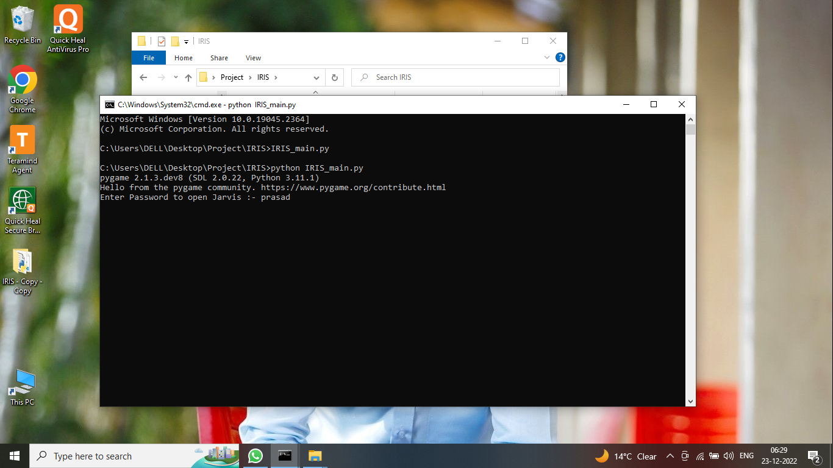
Task: Open This PC from the desktop
Action: (22, 381)
